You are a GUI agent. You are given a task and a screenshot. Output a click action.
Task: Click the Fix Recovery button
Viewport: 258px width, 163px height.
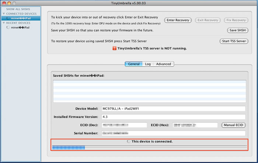click(236, 20)
